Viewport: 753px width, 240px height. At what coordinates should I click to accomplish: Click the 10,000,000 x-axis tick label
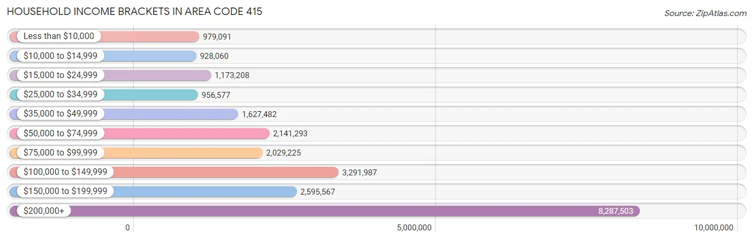pos(713,228)
